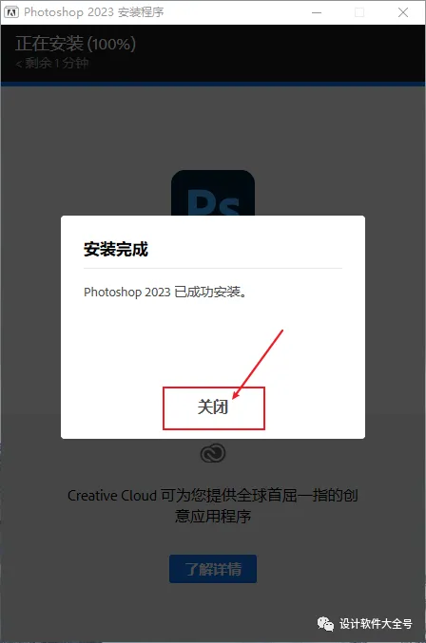Minimize the Photoshop 2023 installer window
This screenshot has height=643, width=426.
click(317, 12)
